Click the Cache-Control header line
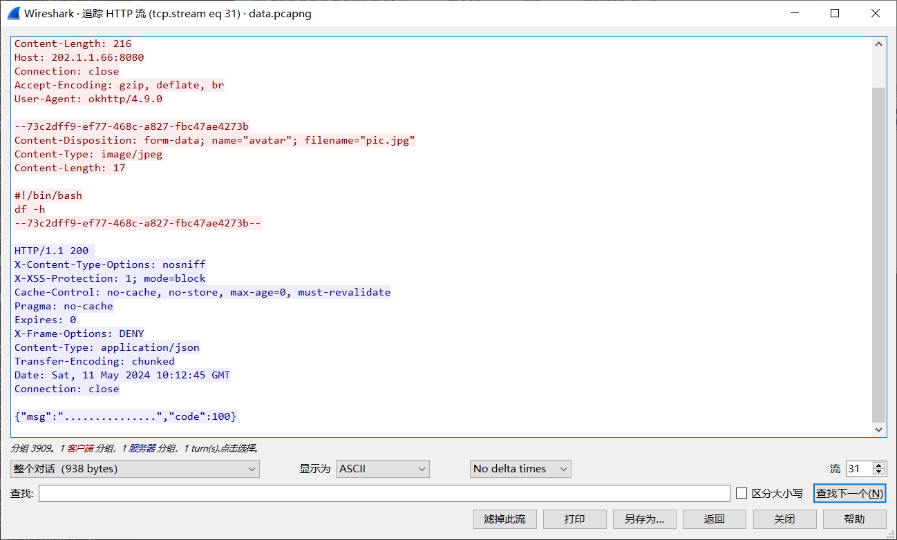This screenshot has height=540, width=897. pyautogui.click(x=202, y=292)
